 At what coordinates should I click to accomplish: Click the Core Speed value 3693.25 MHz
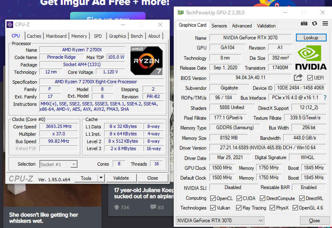(59, 126)
